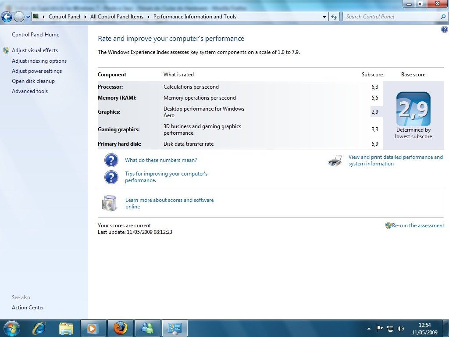Screen dimensions: 449x337
Task: Click the Primary hard disk: component label
Action: click(x=119, y=144)
